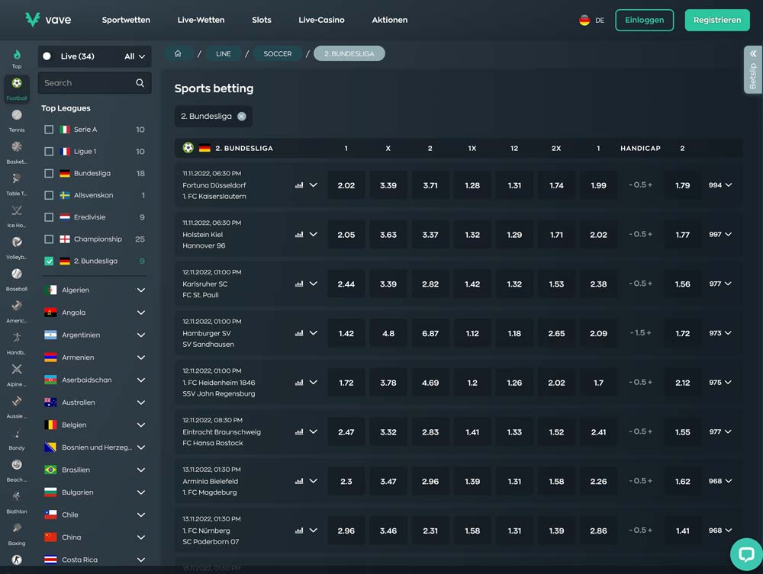Select the Tennis sidebar icon
The height and width of the screenshot is (574, 763).
tap(17, 120)
